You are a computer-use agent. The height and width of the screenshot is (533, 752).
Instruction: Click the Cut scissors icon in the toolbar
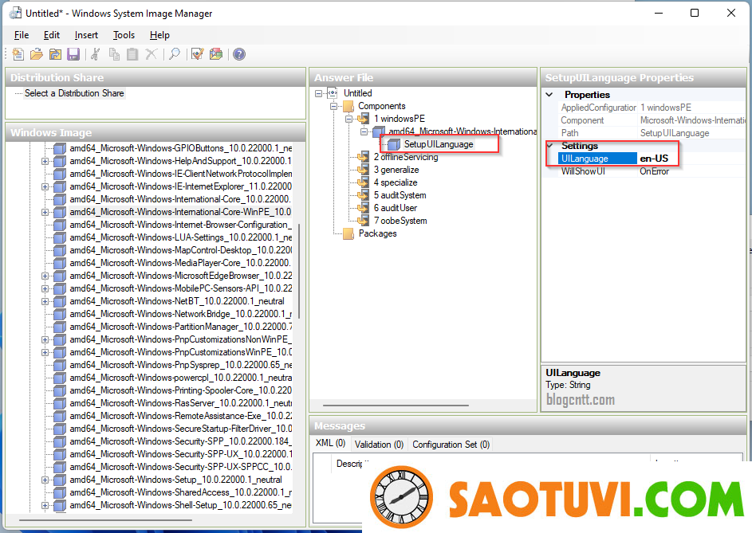pyautogui.click(x=96, y=54)
